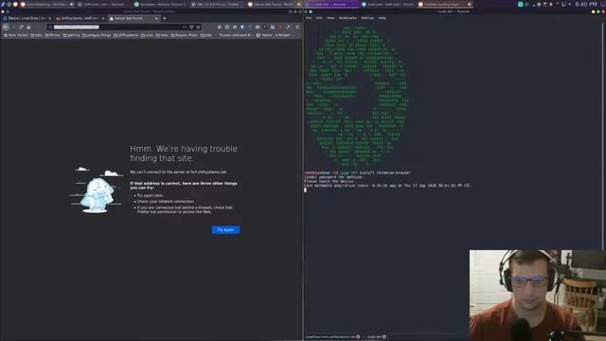Open Konsole Edit menu

click(319, 18)
